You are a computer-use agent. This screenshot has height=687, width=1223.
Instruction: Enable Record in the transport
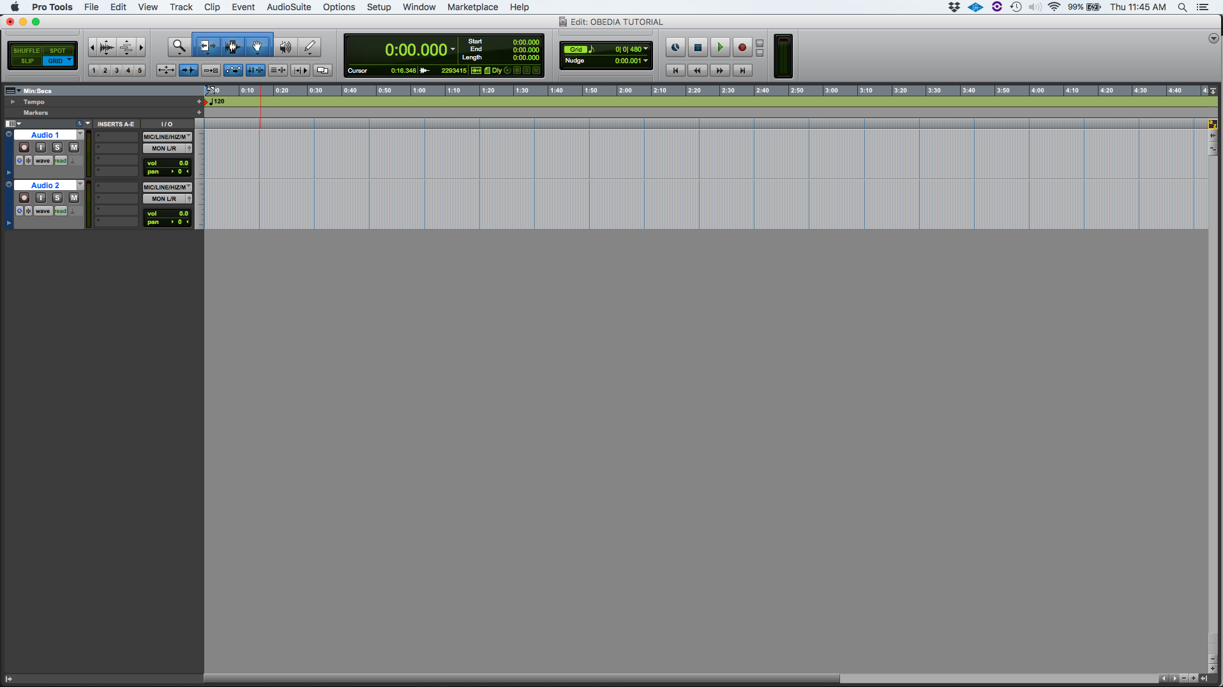[x=742, y=47]
